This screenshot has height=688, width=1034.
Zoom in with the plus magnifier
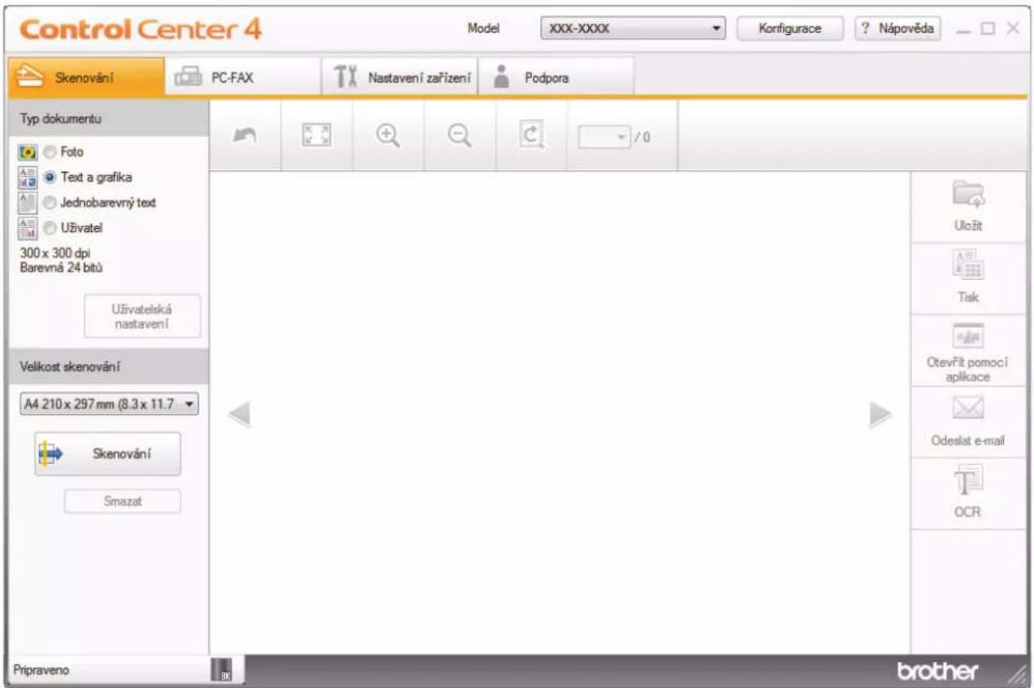click(x=388, y=137)
